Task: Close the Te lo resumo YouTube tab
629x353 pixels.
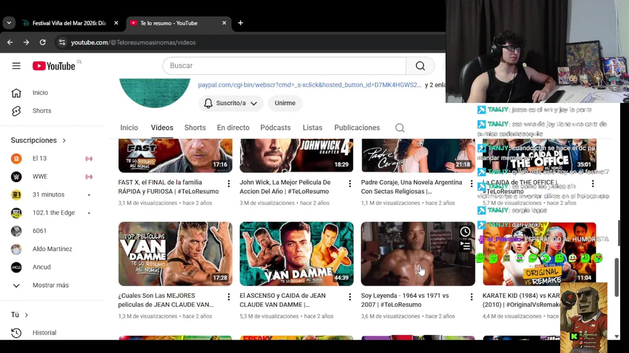Action: pos(224,23)
